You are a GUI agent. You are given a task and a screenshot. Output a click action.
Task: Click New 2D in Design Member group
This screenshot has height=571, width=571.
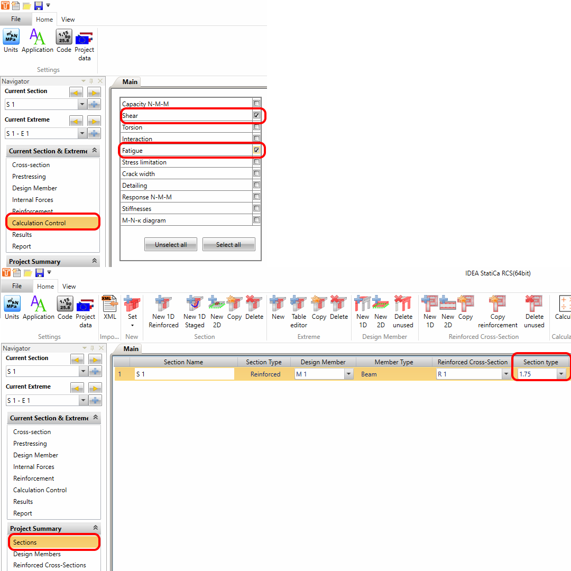pos(381,312)
